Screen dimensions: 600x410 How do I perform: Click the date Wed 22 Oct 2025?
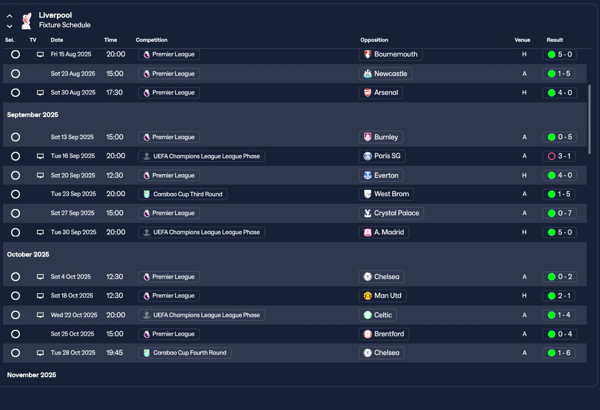pos(74,315)
